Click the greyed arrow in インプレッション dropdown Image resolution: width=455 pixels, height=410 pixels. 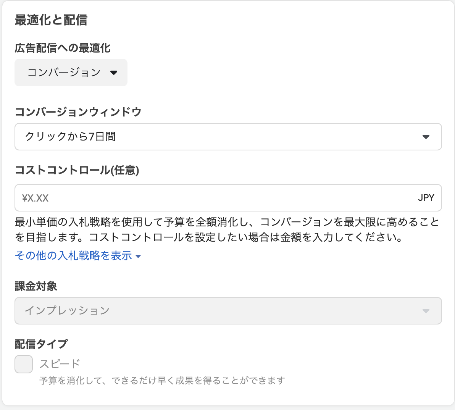[x=426, y=311]
